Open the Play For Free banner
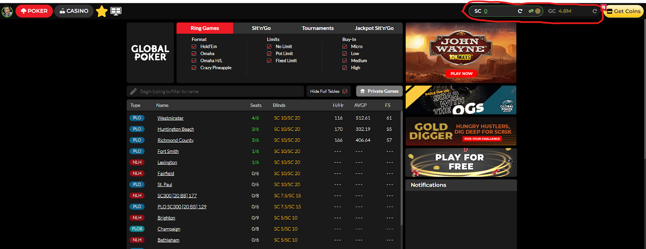This screenshot has height=249, width=646. click(461, 162)
